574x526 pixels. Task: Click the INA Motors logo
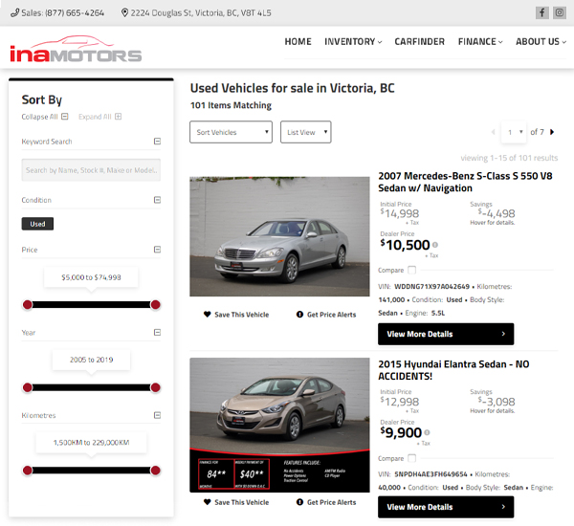point(76,49)
